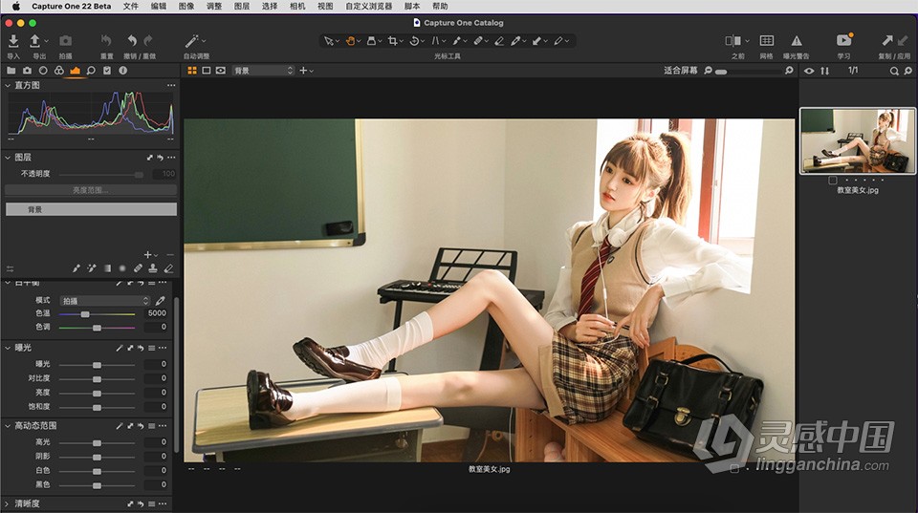
Task: Select the 教室美女.jpg browser thumbnail
Action: [857, 141]
